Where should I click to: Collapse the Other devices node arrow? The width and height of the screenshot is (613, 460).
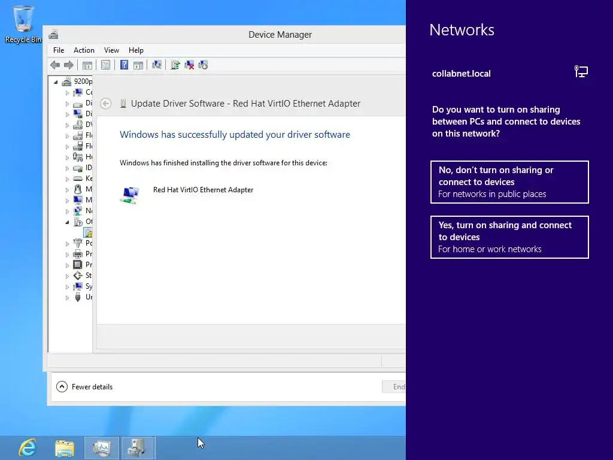[x=67, y=222]
